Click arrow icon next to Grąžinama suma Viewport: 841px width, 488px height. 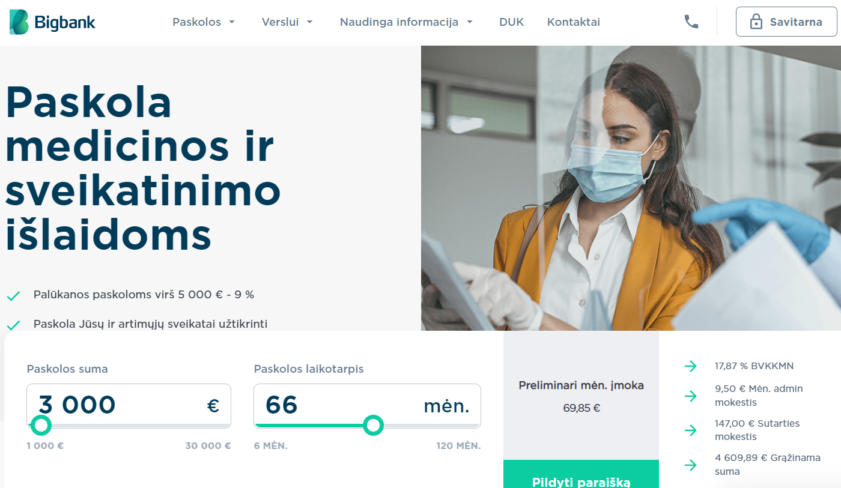coord(691,465)
